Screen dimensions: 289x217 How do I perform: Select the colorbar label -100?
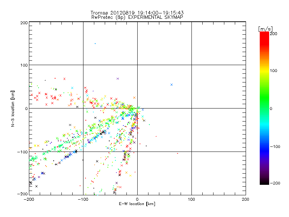click(x=275, y=147)
